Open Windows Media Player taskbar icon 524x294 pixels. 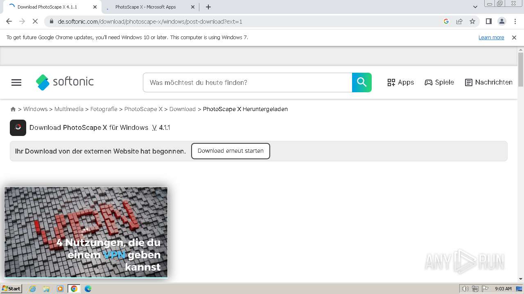(60, 289)
